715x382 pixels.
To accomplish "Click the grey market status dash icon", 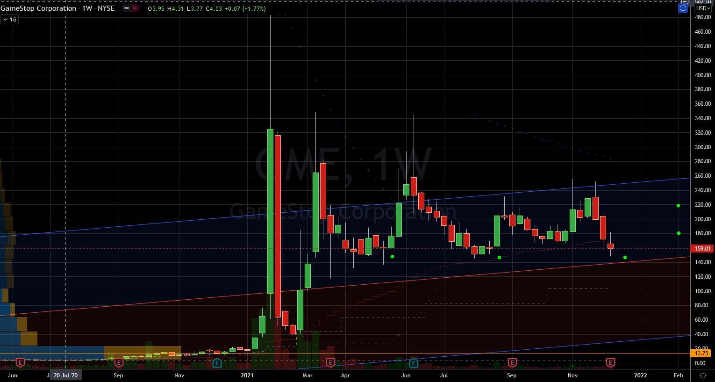I will click(127, 8).
